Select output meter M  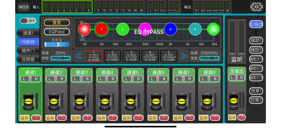pyautogui.click(x=227, y=7)
